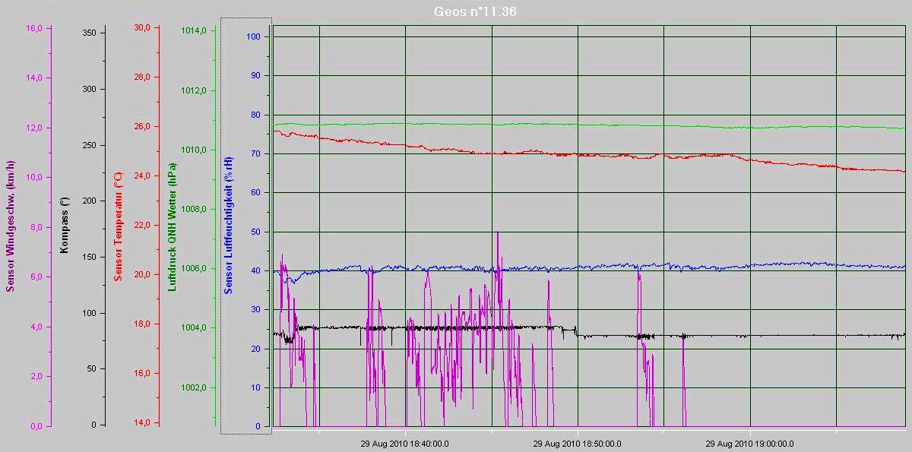Screen dimensions: 912x452
Task: Click the 350 tick on the compass axis
Action: (89, 33)
